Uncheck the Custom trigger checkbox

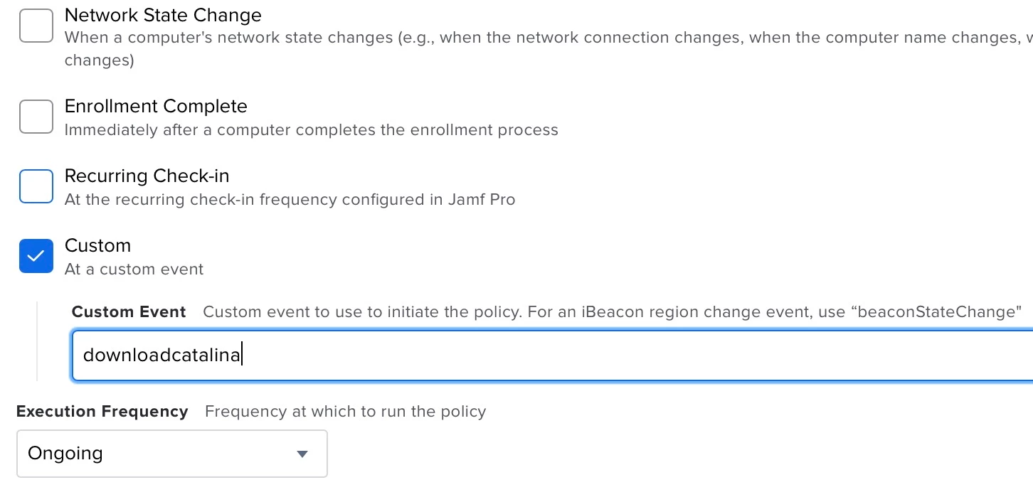point(36,256)
